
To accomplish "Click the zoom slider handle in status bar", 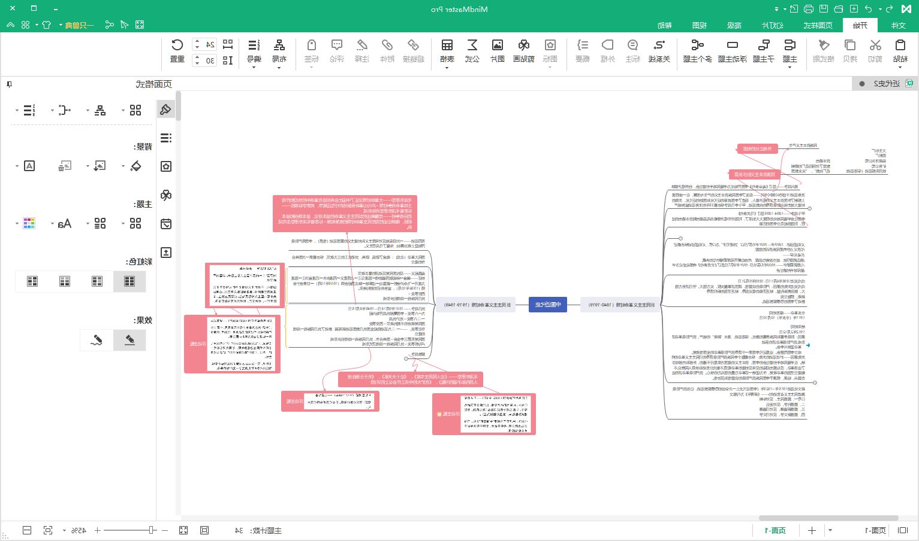I will click(152, 530).
